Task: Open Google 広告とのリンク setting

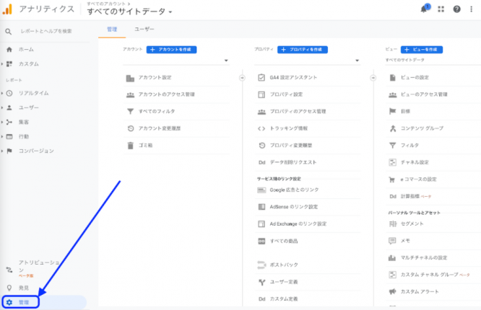Action: coord(294,190)
